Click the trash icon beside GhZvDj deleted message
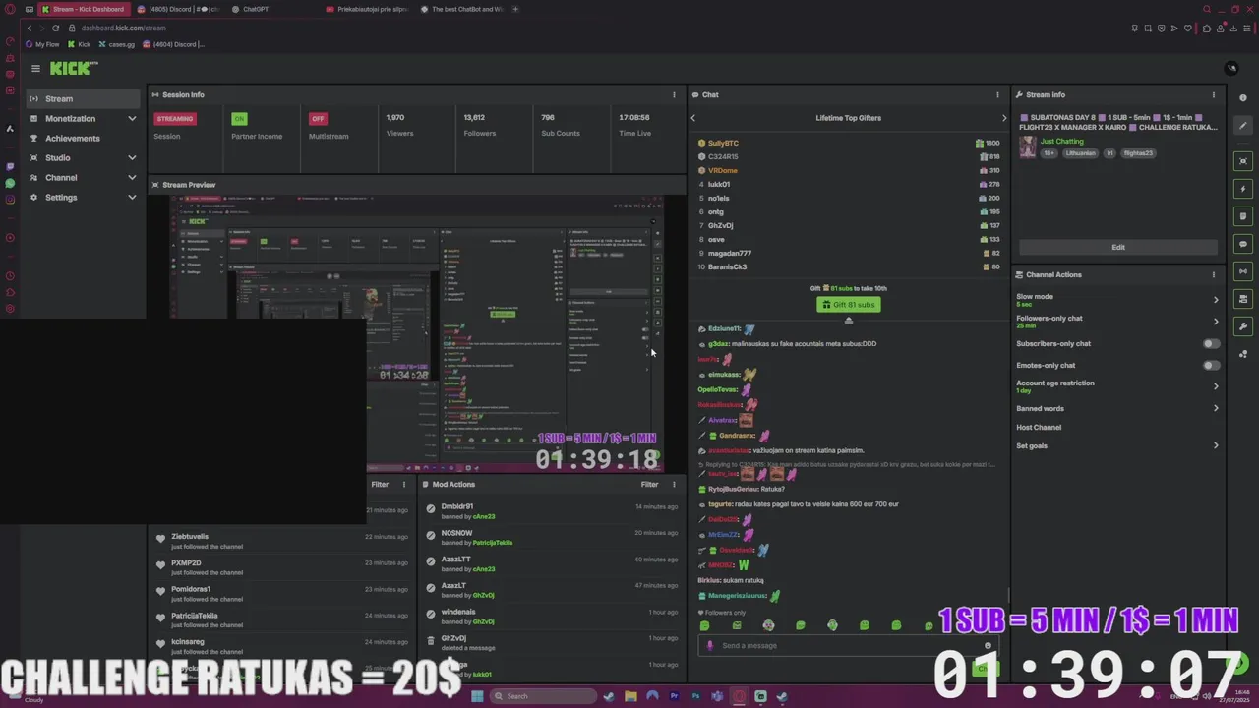 [x=431, y=639]
